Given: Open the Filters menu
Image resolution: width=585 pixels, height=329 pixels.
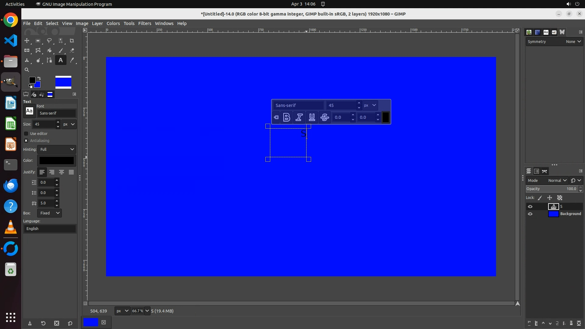Looking at the screenshot, I should coord(144,23).
